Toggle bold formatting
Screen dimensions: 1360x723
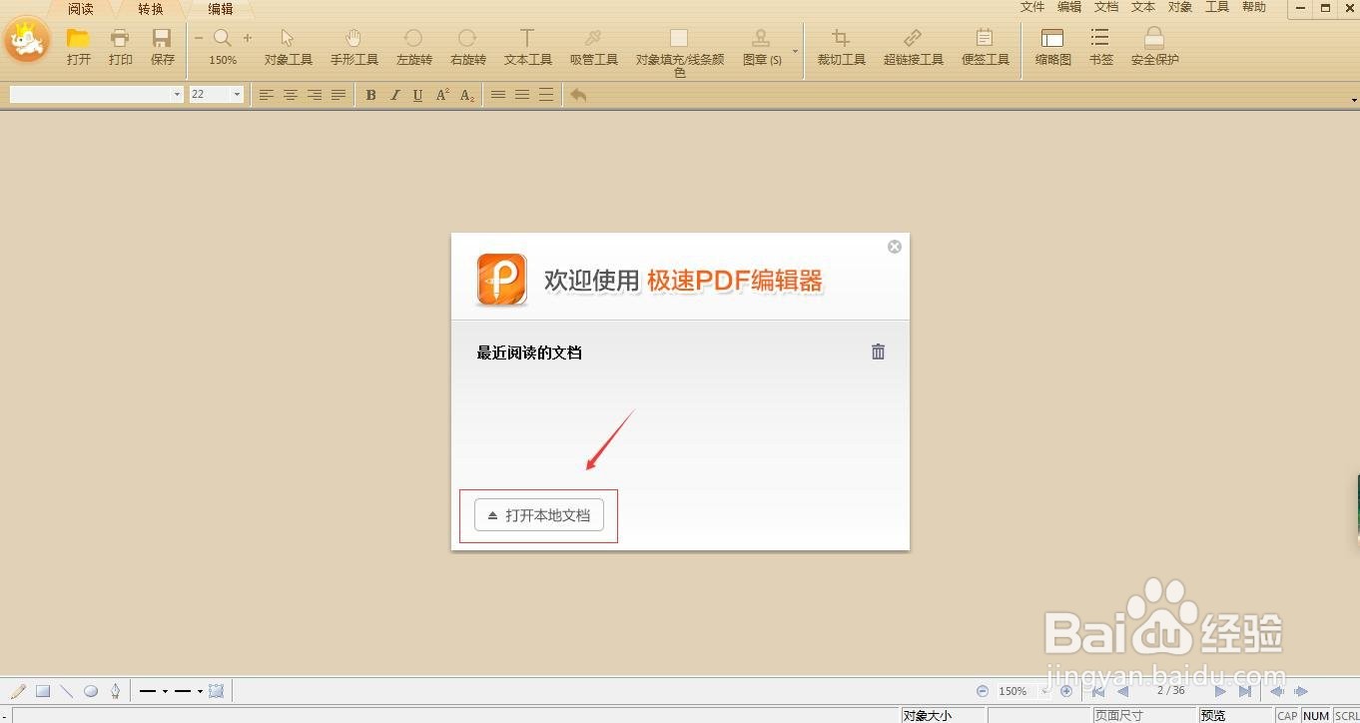370,95
